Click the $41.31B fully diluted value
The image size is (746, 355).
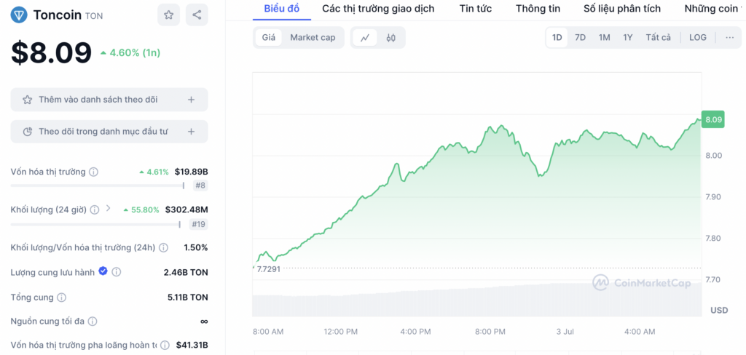[192, 345]
